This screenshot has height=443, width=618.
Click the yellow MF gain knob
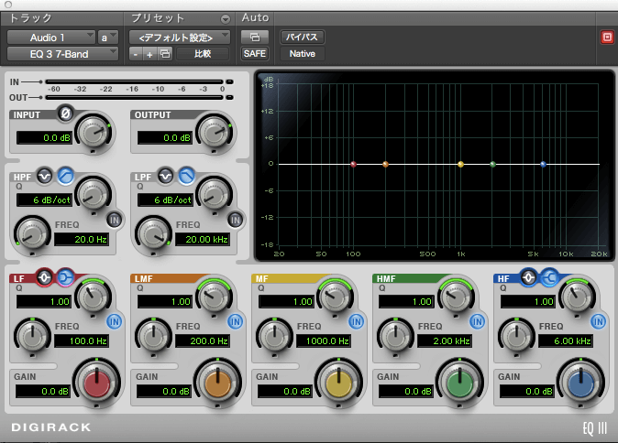(x=338, y=383)
